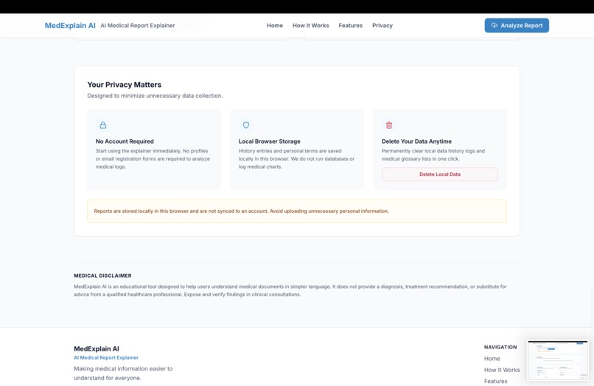Click the No Account Required card title
594x386 pixels.
(x=125, y=141)
